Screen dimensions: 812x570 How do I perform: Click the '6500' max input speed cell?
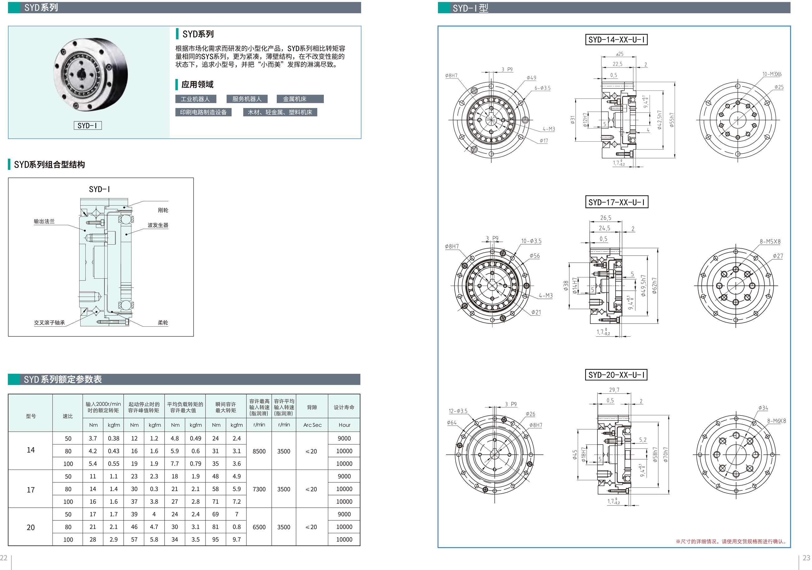click(x=259, y=527)
